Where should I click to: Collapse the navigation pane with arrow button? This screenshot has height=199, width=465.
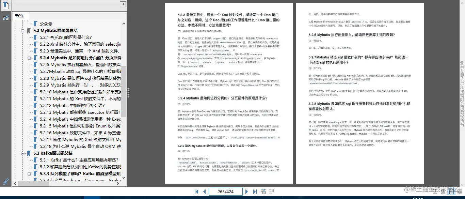click(123, 4)
